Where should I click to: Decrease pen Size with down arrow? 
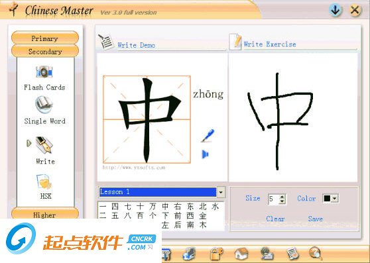click(x=282, y=201)
